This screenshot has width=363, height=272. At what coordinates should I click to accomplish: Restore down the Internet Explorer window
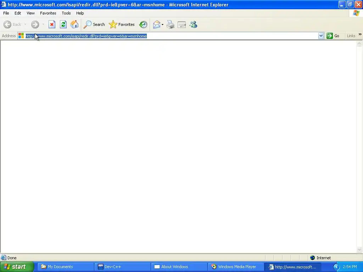[x=350, y=4]
